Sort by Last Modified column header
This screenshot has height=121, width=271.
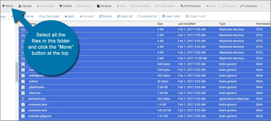[187, 24]
